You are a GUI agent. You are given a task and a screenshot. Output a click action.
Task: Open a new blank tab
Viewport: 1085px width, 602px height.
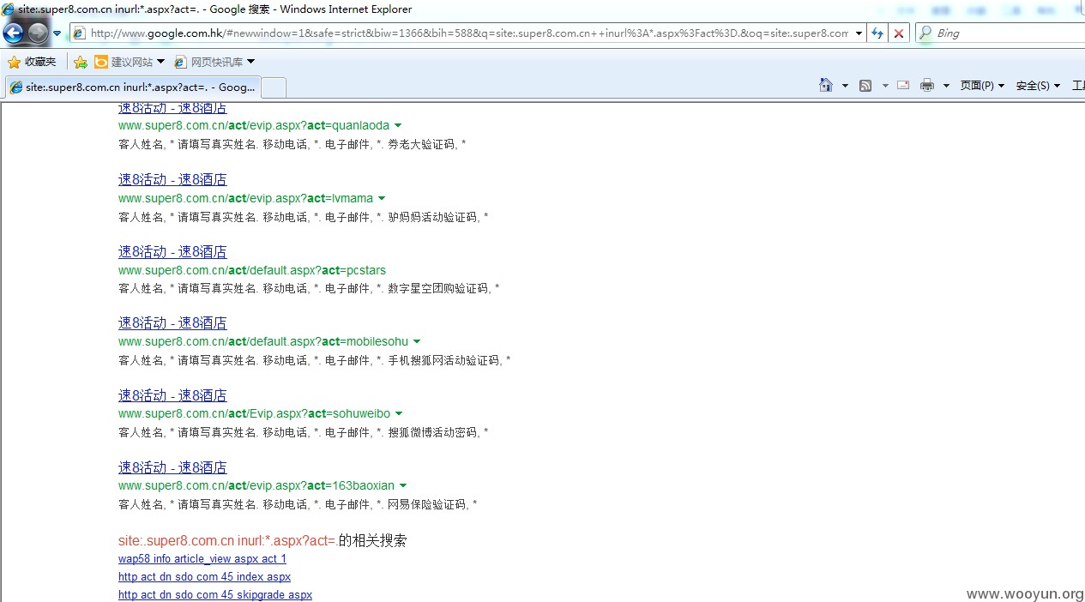(x=273, y=87)
